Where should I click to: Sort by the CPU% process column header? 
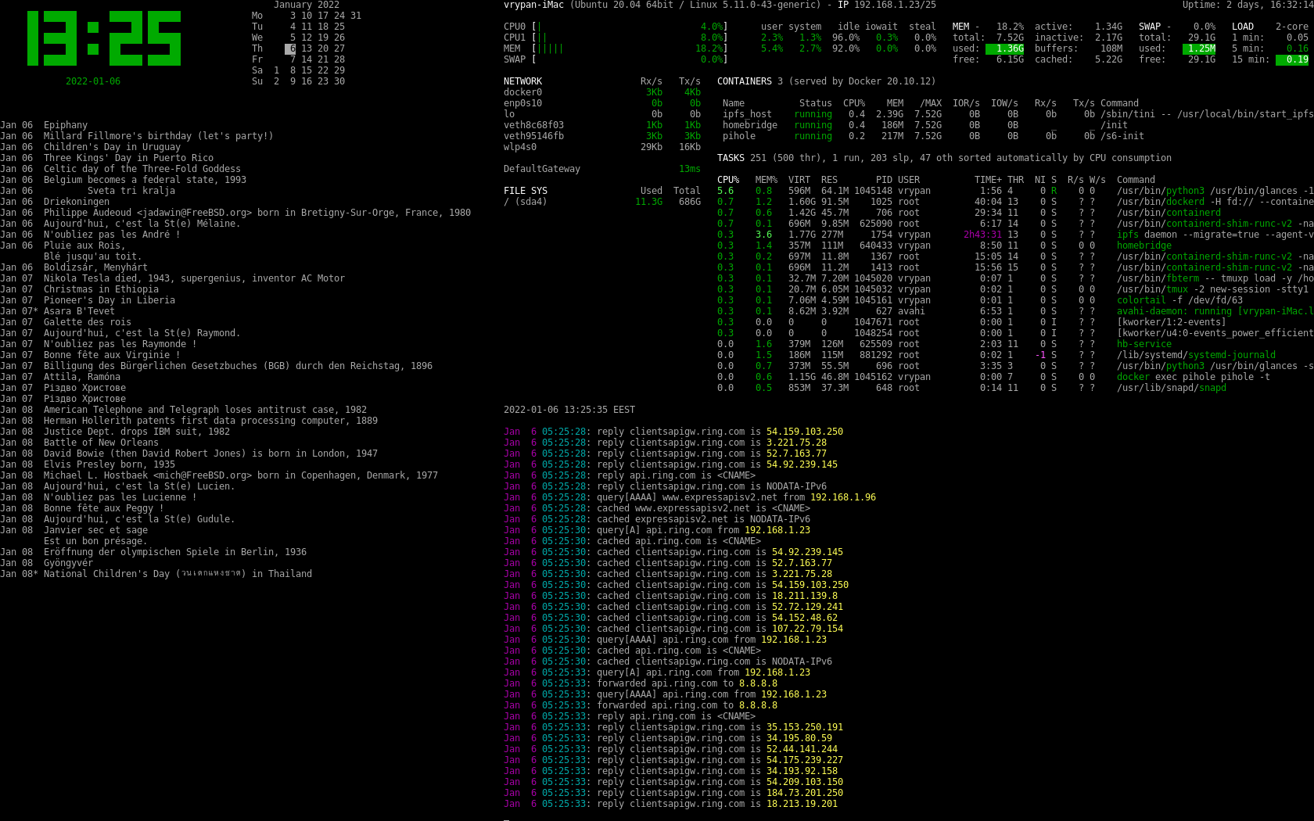point(728,180)
